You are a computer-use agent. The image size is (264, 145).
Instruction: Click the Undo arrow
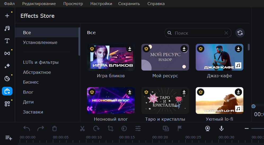click(27, 129)
